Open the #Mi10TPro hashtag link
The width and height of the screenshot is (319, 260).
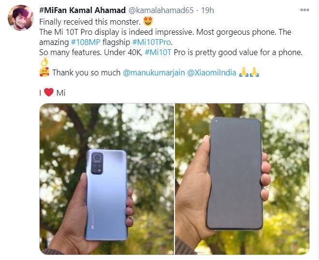pyautogui.click(x=151, y=42)
